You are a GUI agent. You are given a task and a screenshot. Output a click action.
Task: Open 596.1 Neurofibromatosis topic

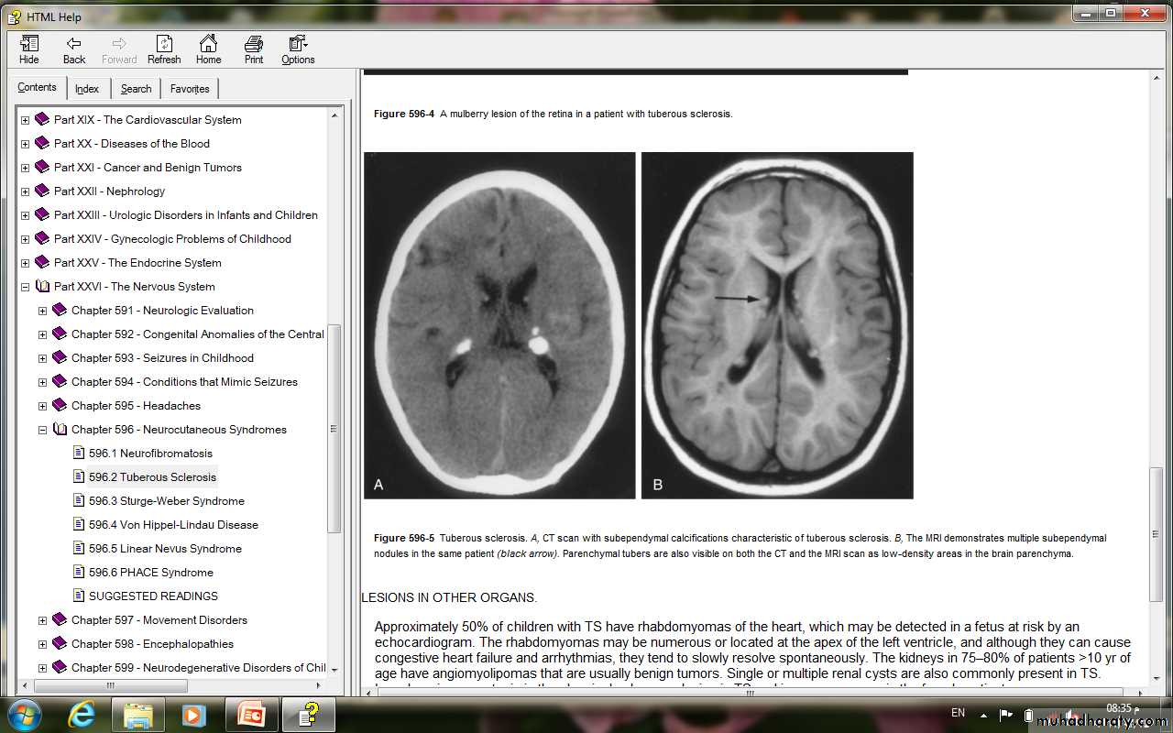click(x=150, y=454)
